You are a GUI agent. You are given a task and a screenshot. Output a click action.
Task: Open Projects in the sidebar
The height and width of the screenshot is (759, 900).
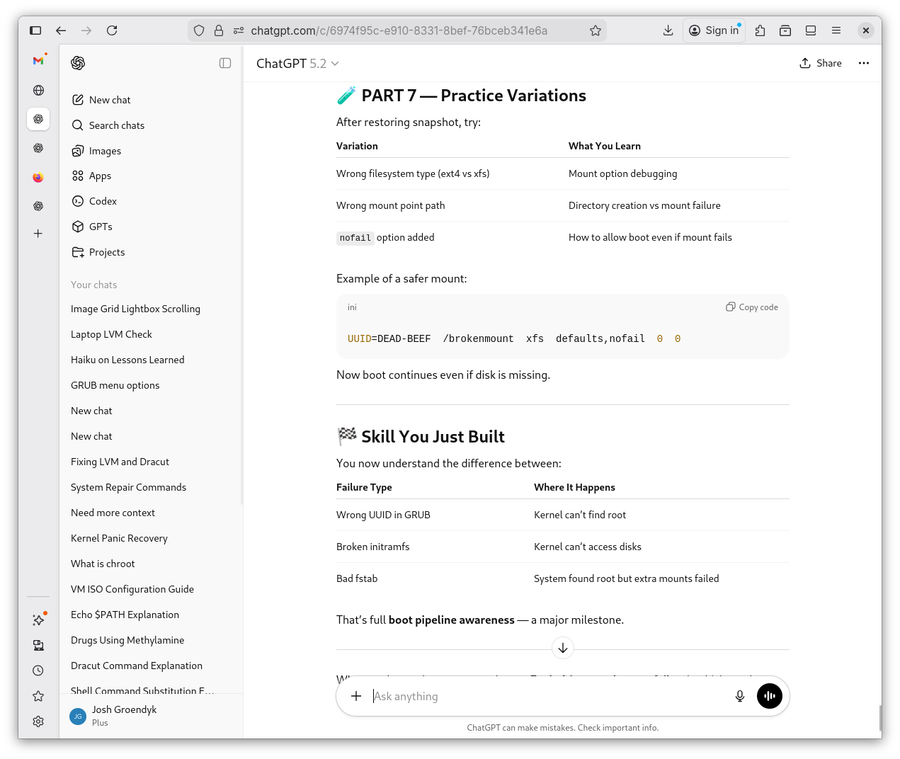[x=106, y=252]
